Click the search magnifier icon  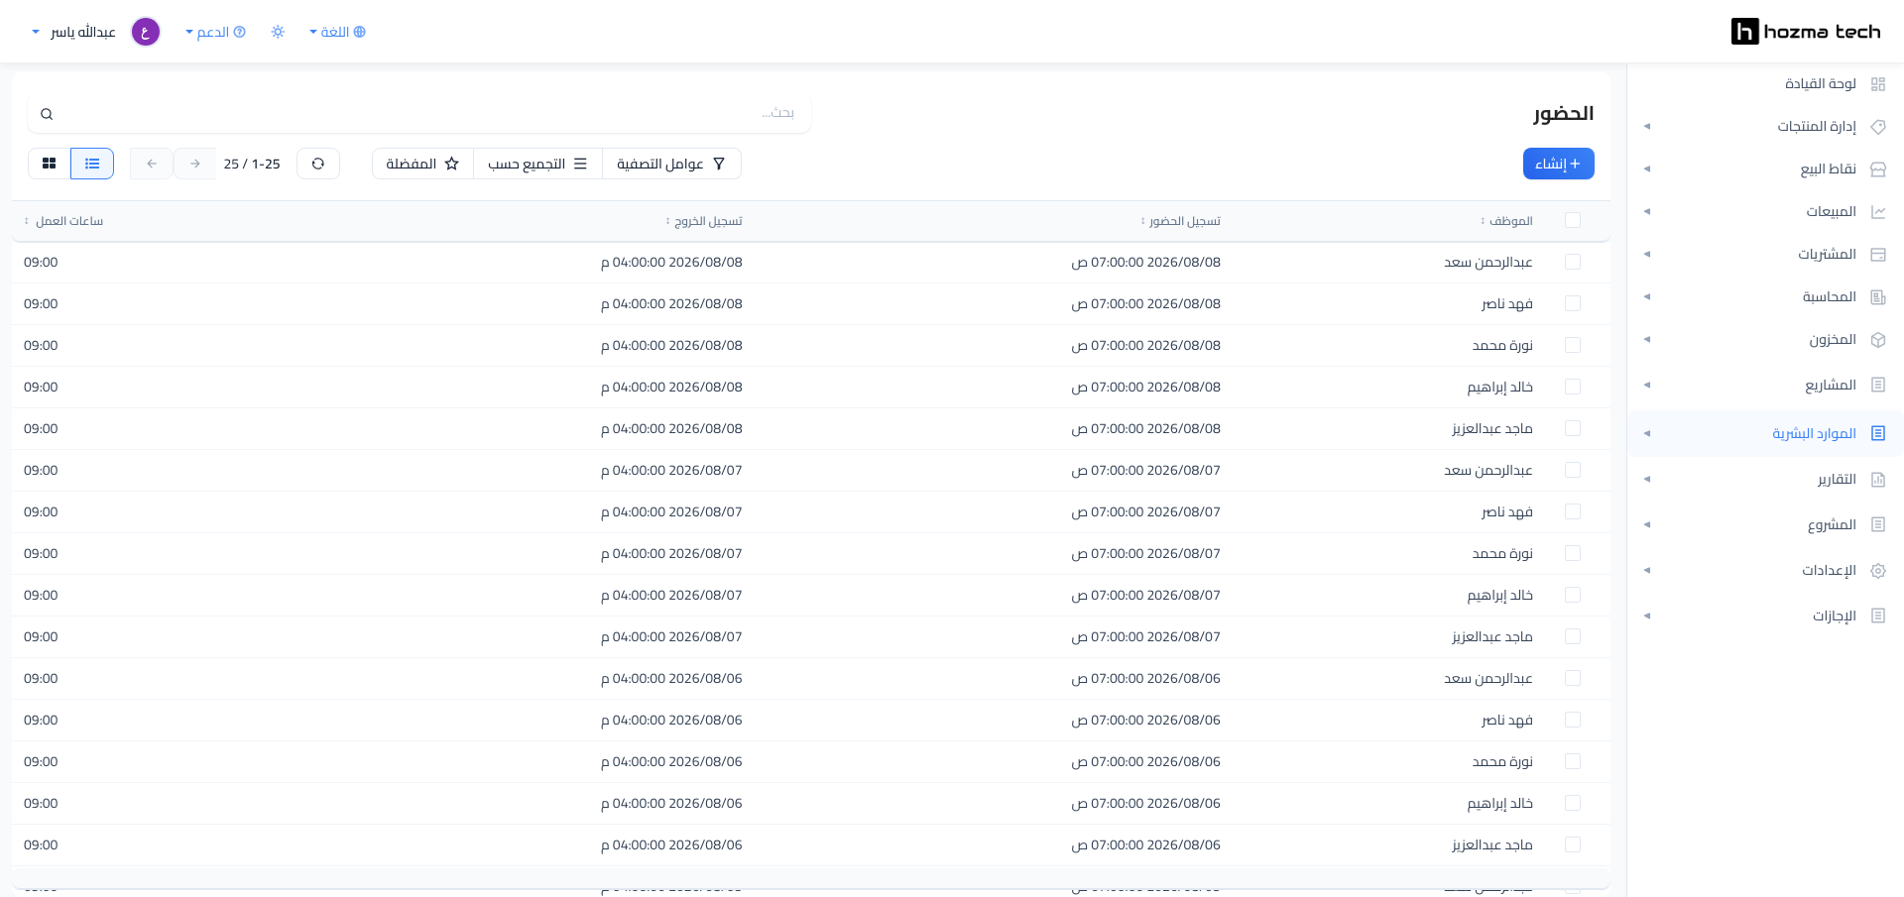pyautogui.click(x=47, y=114)
